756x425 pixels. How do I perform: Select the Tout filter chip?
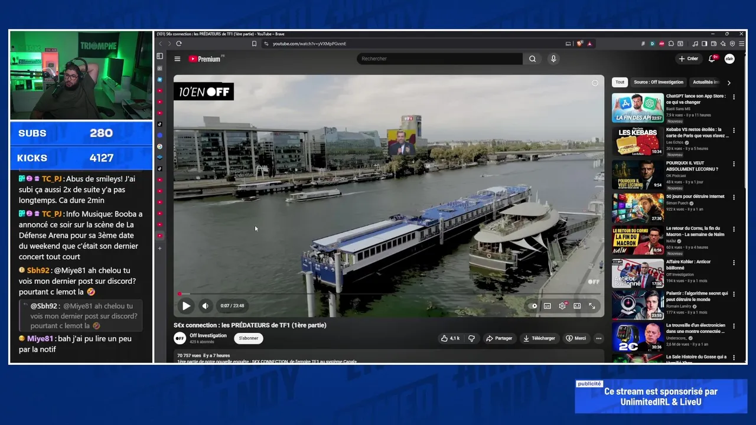620,83
